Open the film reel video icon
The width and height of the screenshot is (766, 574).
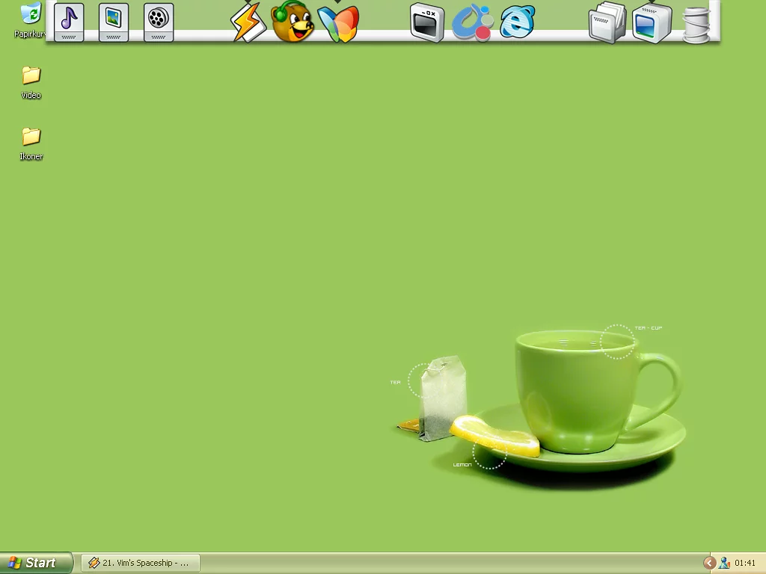[x=159, y=21]
